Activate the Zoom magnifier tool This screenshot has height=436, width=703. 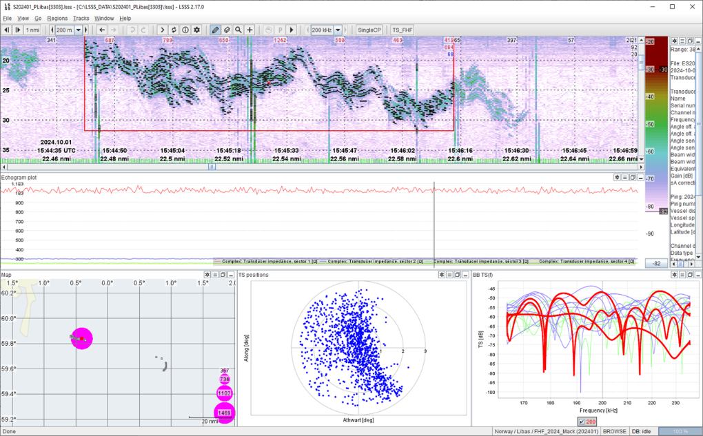pyautogui.click(x=238, y=30)
